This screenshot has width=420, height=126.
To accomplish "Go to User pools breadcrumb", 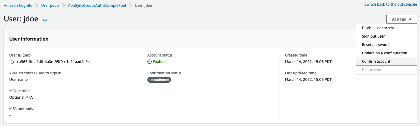I will [50, 5].
